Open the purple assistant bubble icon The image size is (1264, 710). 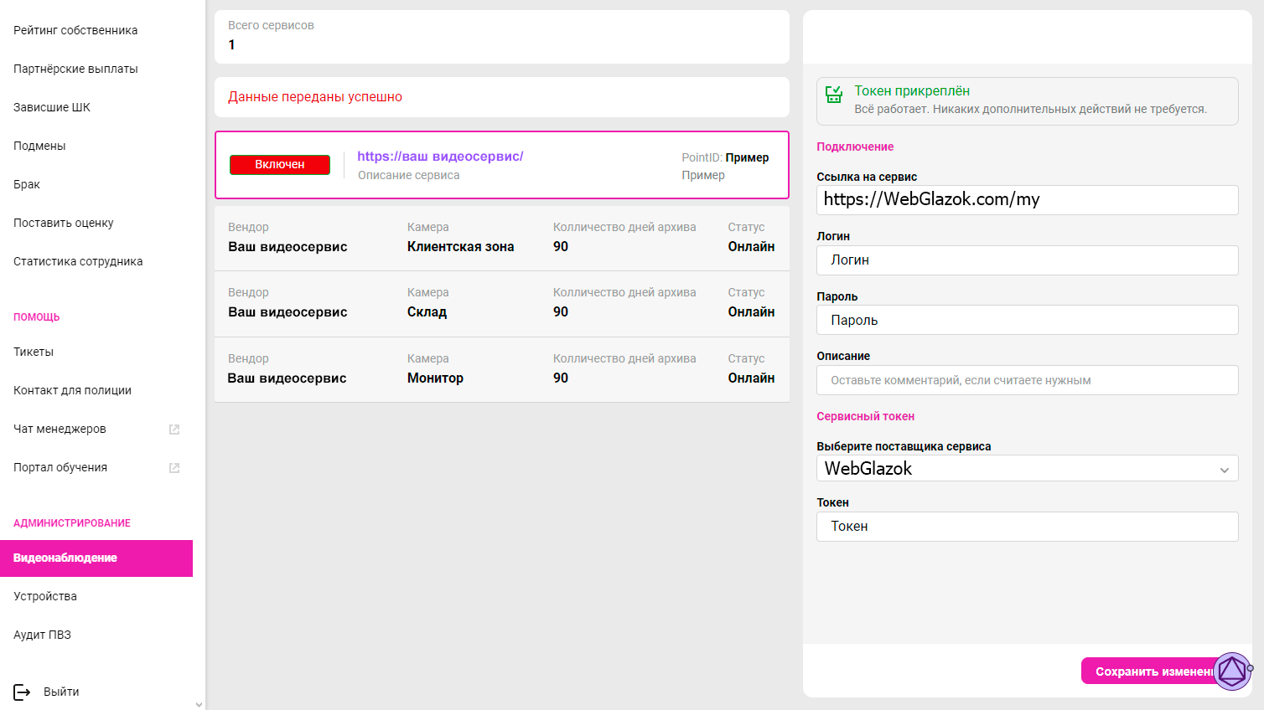pyautogui.click(x=1232, y=671)
